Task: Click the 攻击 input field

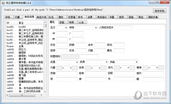Action: point(62,45)
